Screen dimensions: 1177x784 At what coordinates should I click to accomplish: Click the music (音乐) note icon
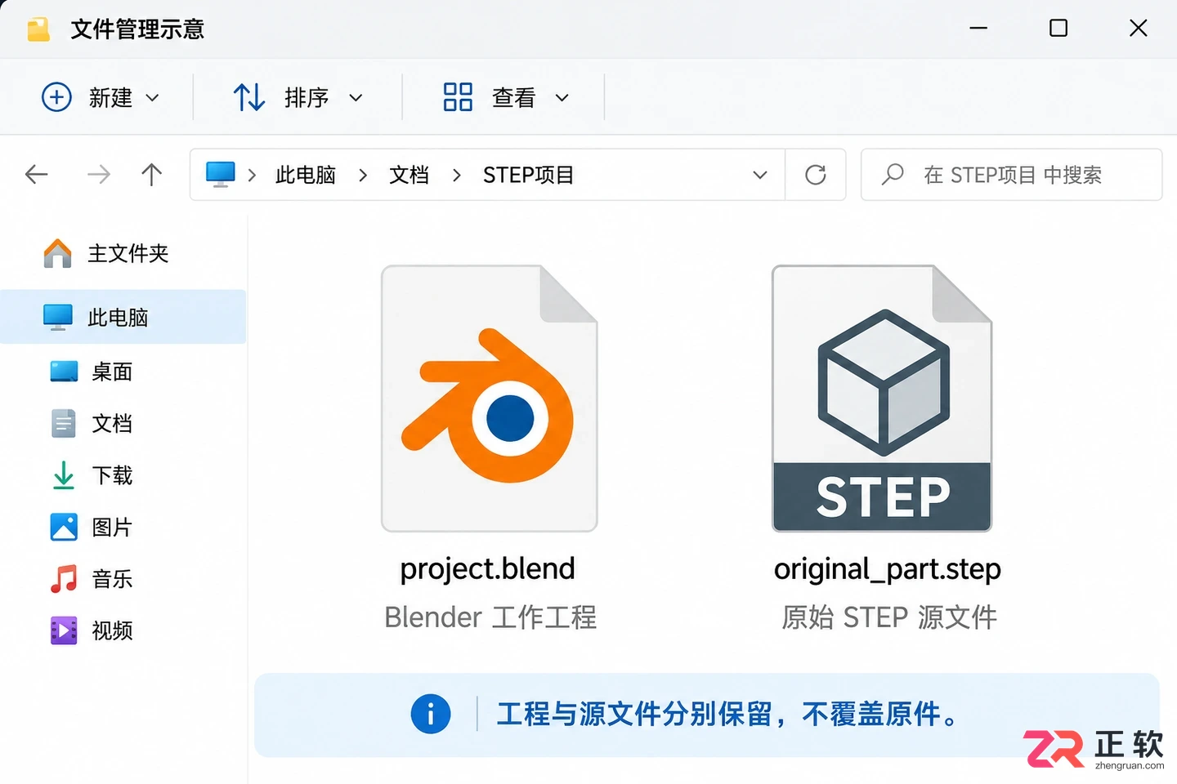pos(64,579)
